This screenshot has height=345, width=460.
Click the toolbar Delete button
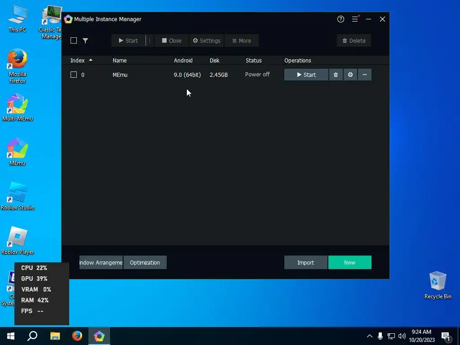coord(354,41)
